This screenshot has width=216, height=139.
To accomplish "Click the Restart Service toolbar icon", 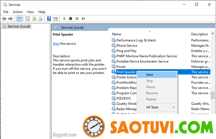I will pos(83,19).
